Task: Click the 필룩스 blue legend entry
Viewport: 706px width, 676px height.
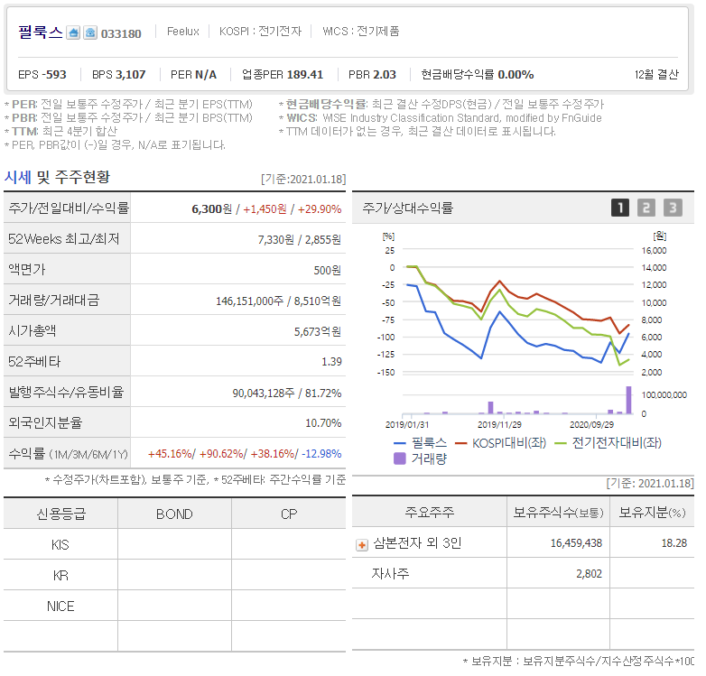Action: tap(420, 443)
